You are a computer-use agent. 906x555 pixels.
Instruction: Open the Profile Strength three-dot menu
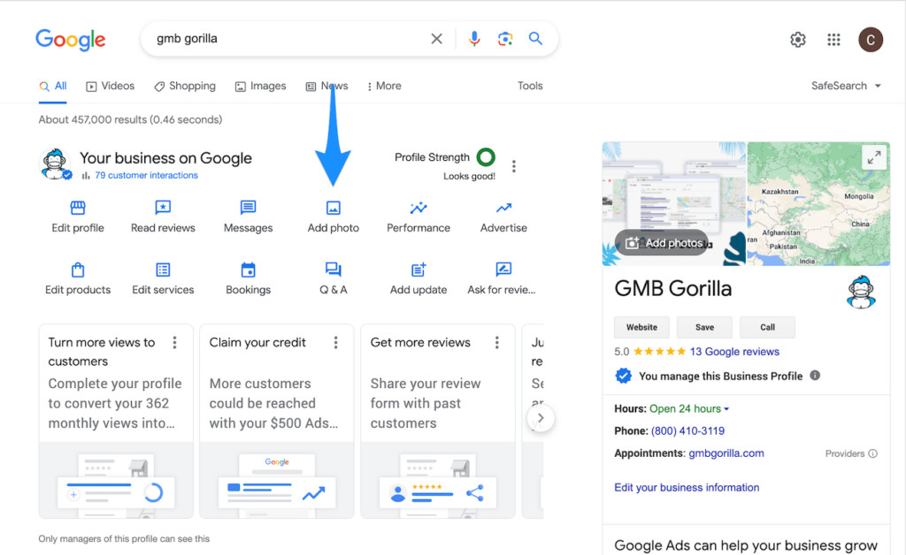(514, 167)
